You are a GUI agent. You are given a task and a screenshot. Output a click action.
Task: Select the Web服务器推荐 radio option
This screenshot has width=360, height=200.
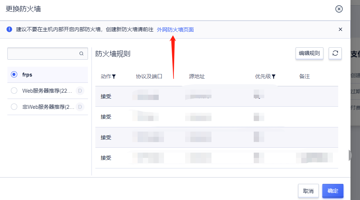point(14,91)
